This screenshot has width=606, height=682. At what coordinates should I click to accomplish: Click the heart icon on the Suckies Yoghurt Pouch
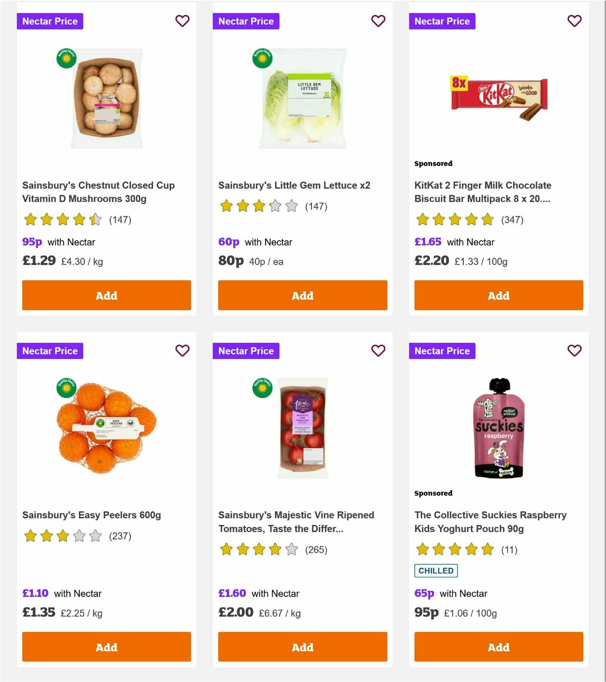(574, 350)
